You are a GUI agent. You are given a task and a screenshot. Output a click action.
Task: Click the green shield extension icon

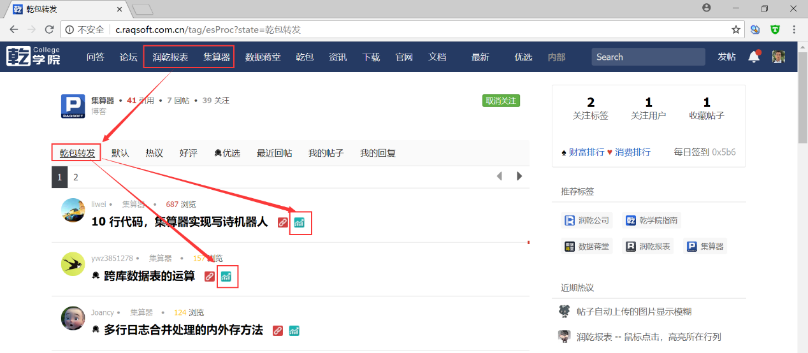775,29
